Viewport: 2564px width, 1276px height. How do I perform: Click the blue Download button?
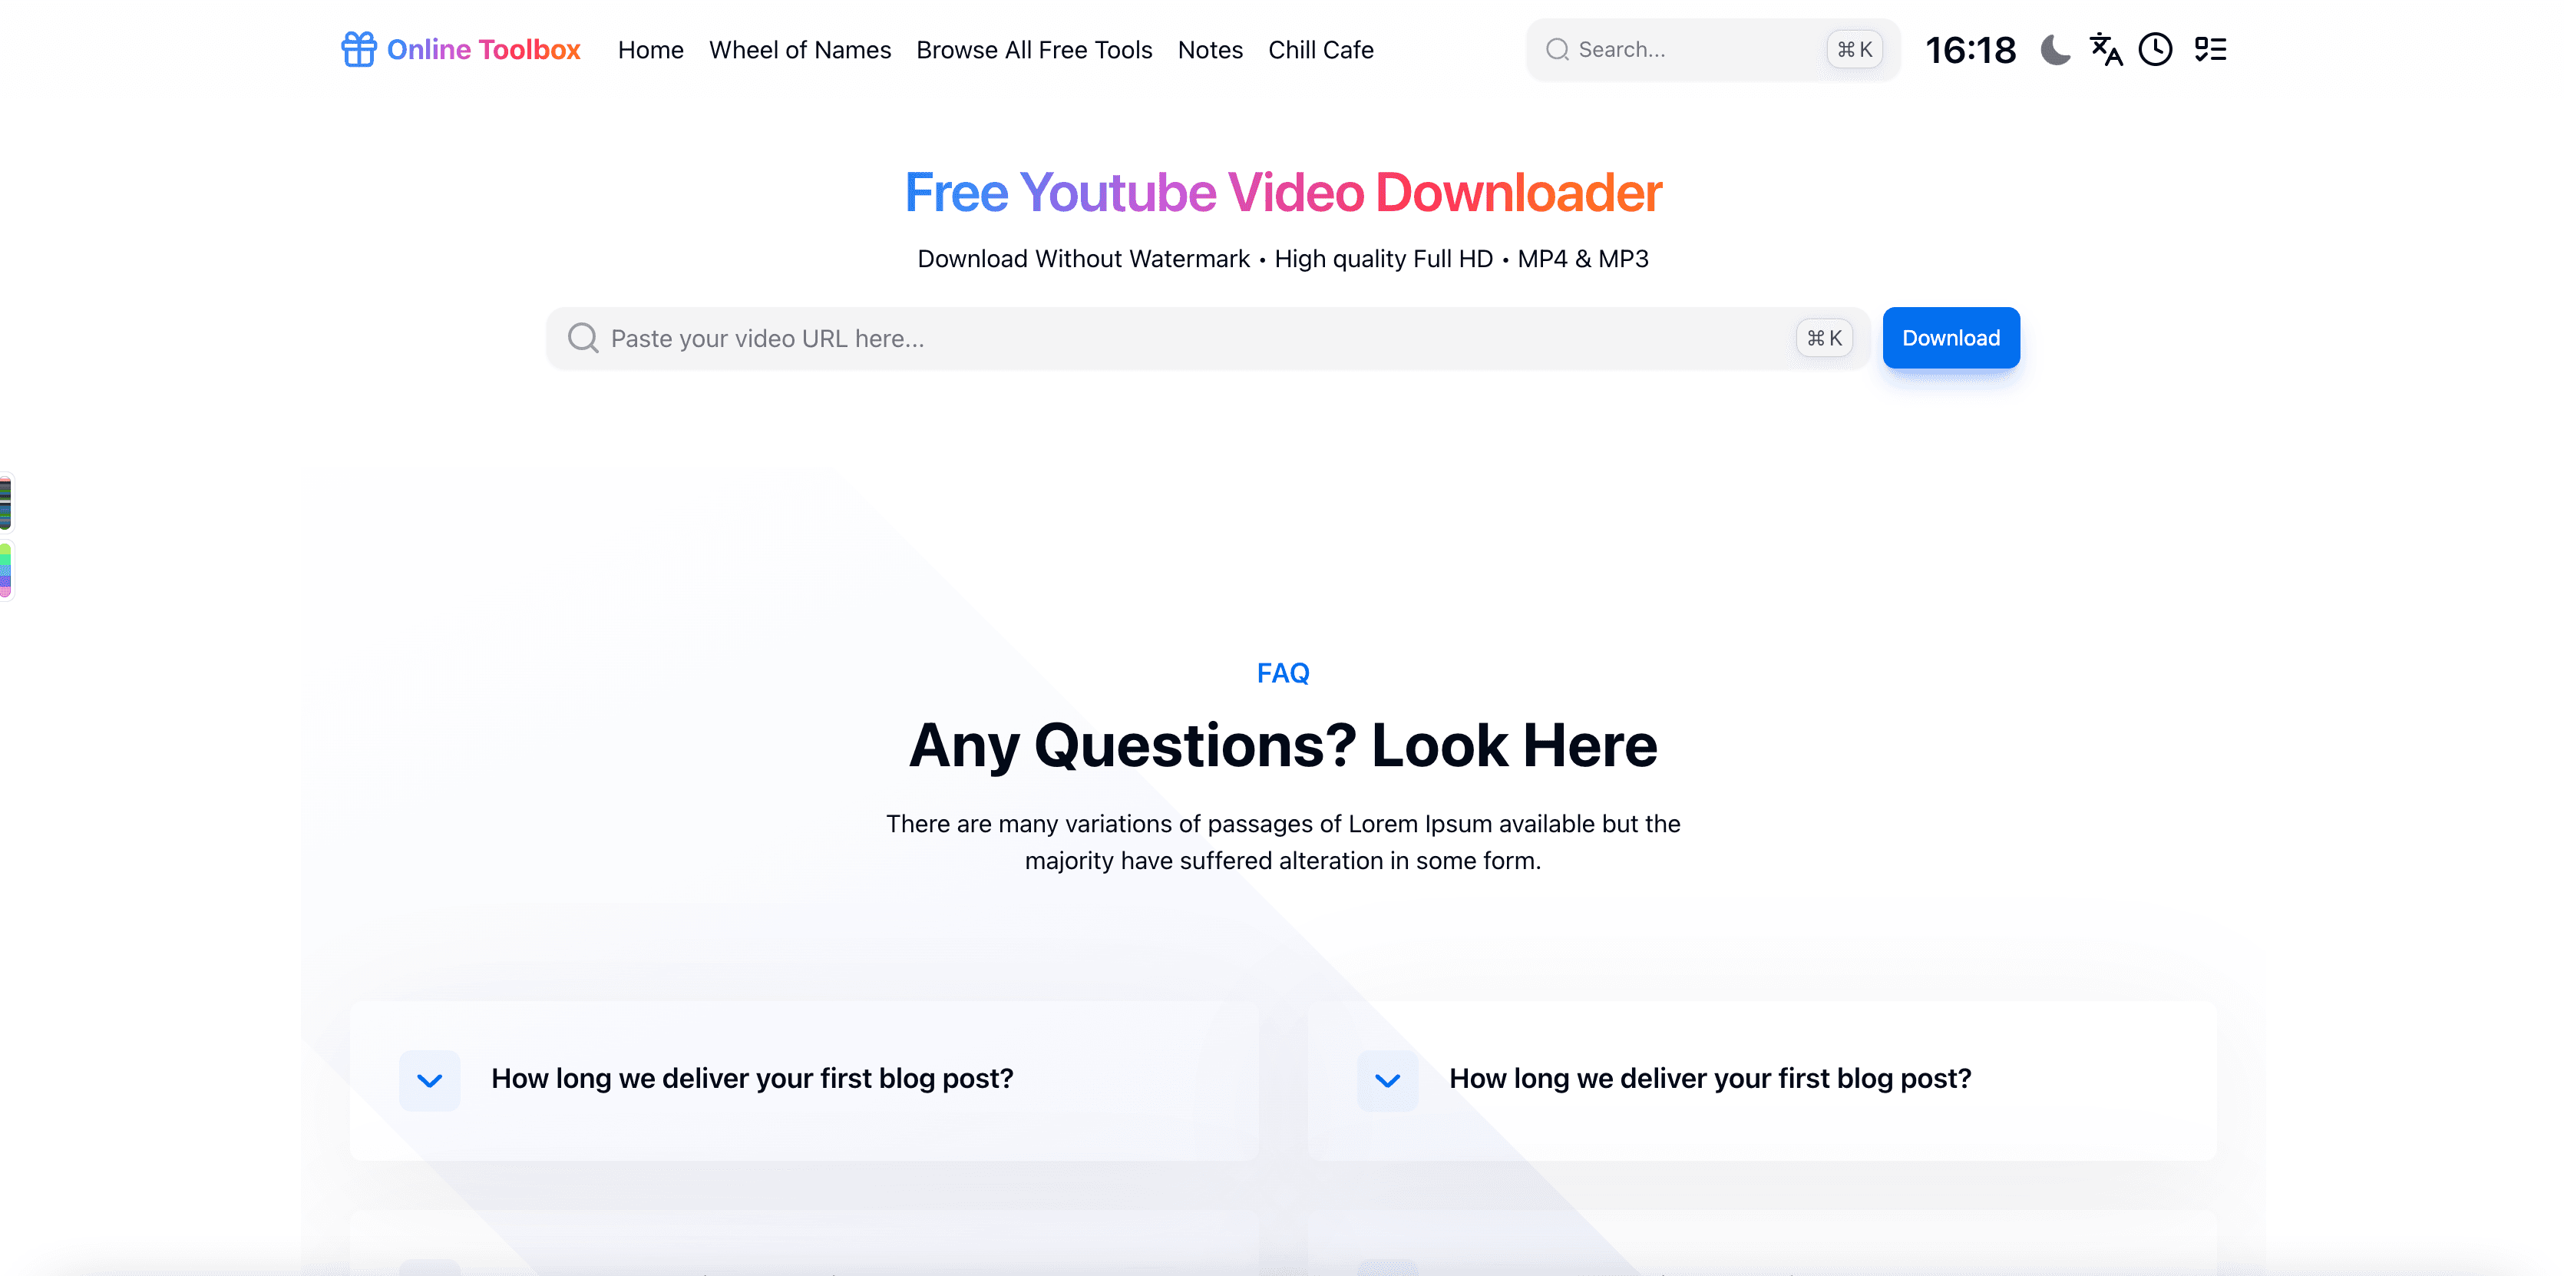point(1951,339)
